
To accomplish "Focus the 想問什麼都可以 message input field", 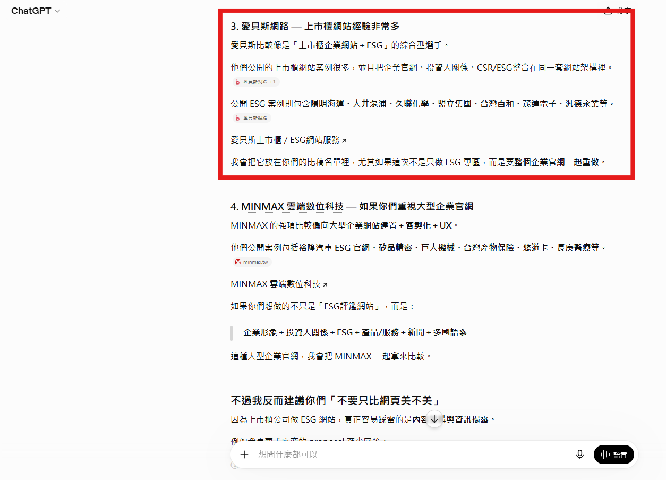I will click(x=412, y=454).
